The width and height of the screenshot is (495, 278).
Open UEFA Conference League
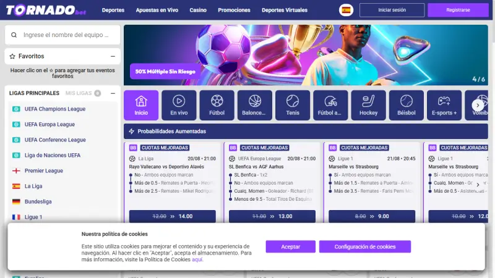pyautogui.click(x=55, y=140)
